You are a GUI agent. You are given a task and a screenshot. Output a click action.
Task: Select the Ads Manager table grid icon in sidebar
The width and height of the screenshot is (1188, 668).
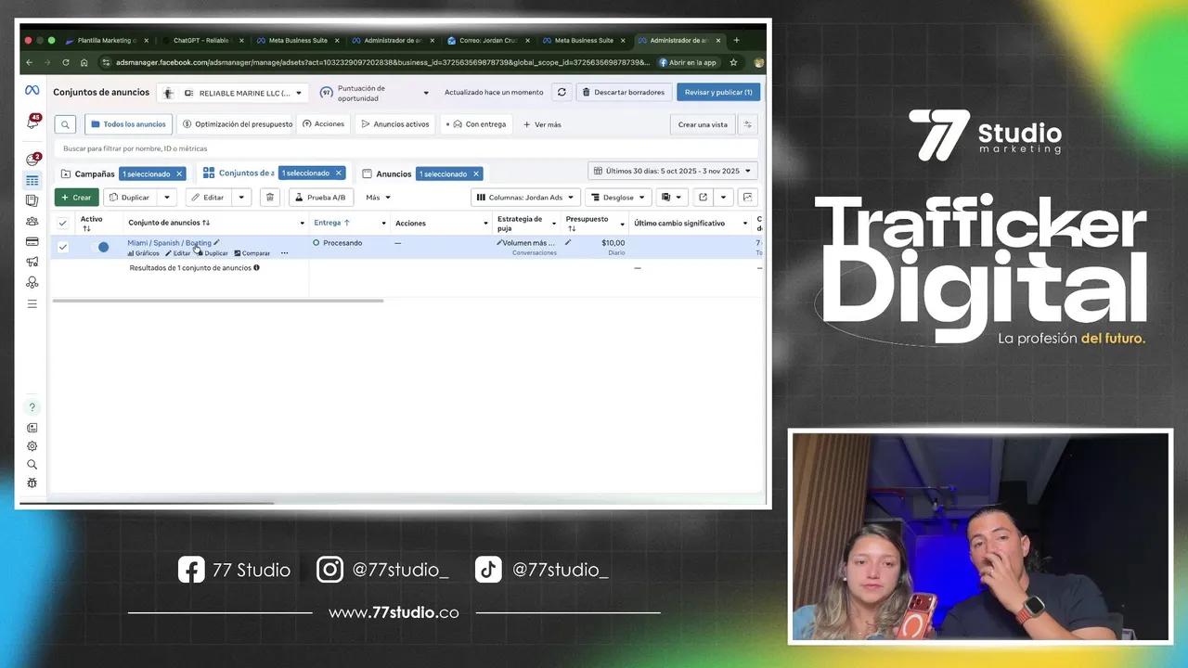click(32, 180)
